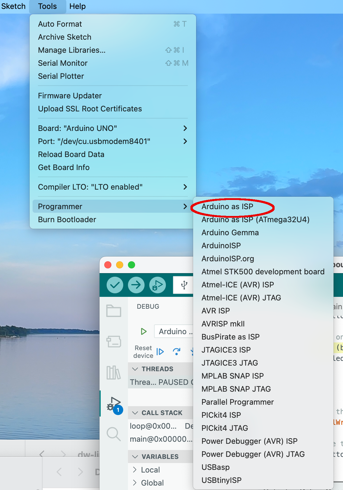
Task: Select the Programmer menu entry
Action: 113,206
